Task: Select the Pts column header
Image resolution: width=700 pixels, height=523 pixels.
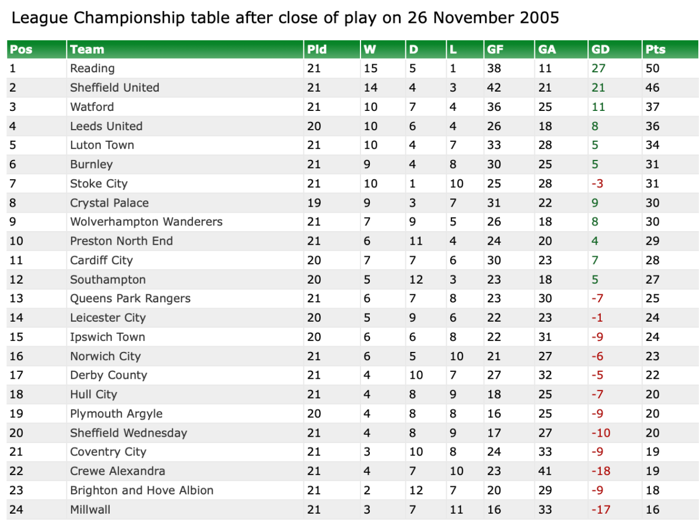Action: point(655,50)
